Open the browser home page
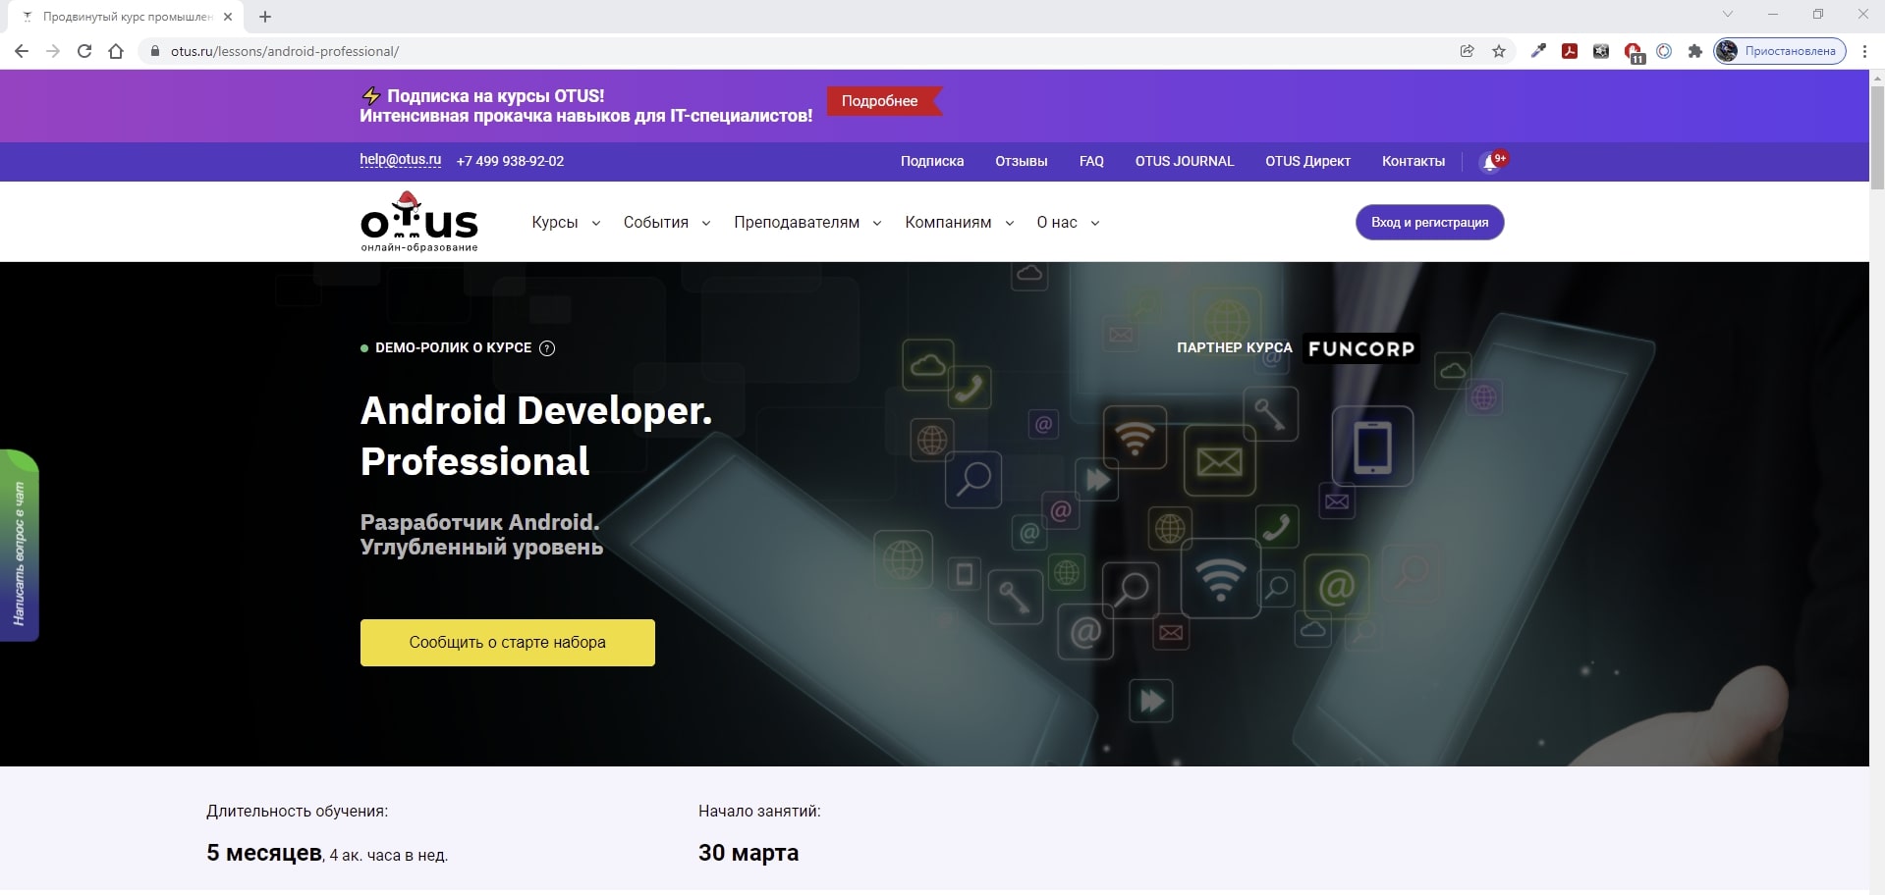The width and height of the screenshot is (1885, 895). click(x=116, y=51)
